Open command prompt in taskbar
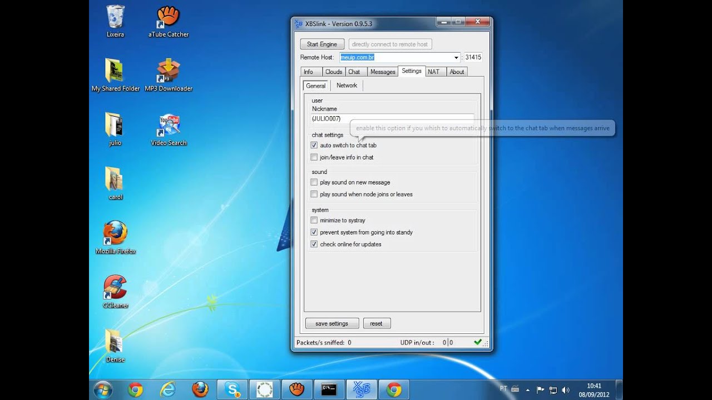This screenshot has height=400, width=712. click(x=329, y=389)
